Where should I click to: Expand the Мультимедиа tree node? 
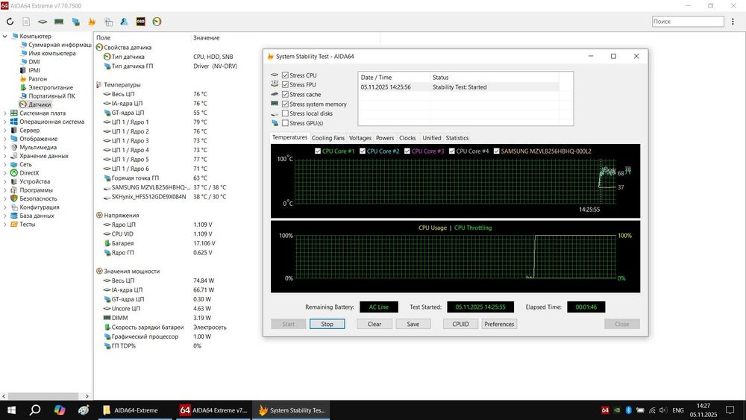(4, 147)
